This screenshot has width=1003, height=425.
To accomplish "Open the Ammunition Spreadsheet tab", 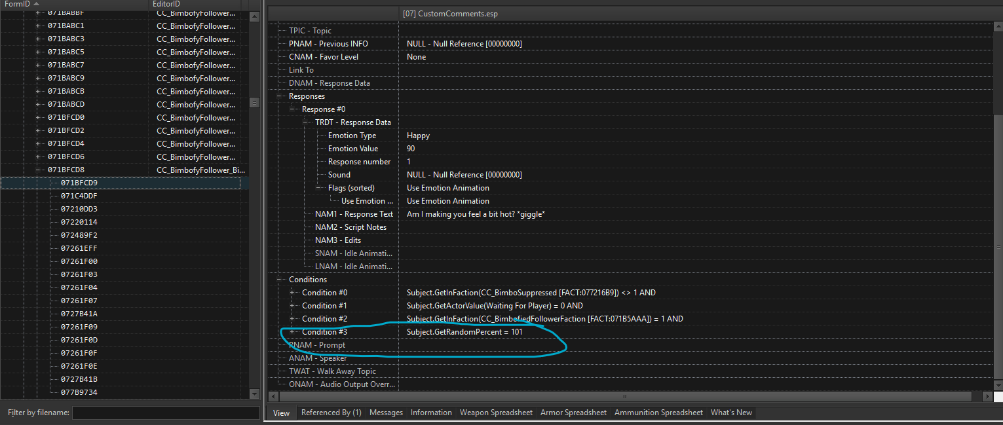I will pyautogui.click(x=658, y=413).
